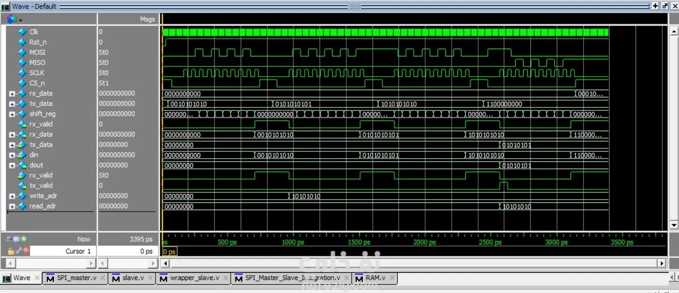Click the vertical scrollbar up arrow
Screen dimensions: 679x293
pyautogui.click(x=674, y=32)
